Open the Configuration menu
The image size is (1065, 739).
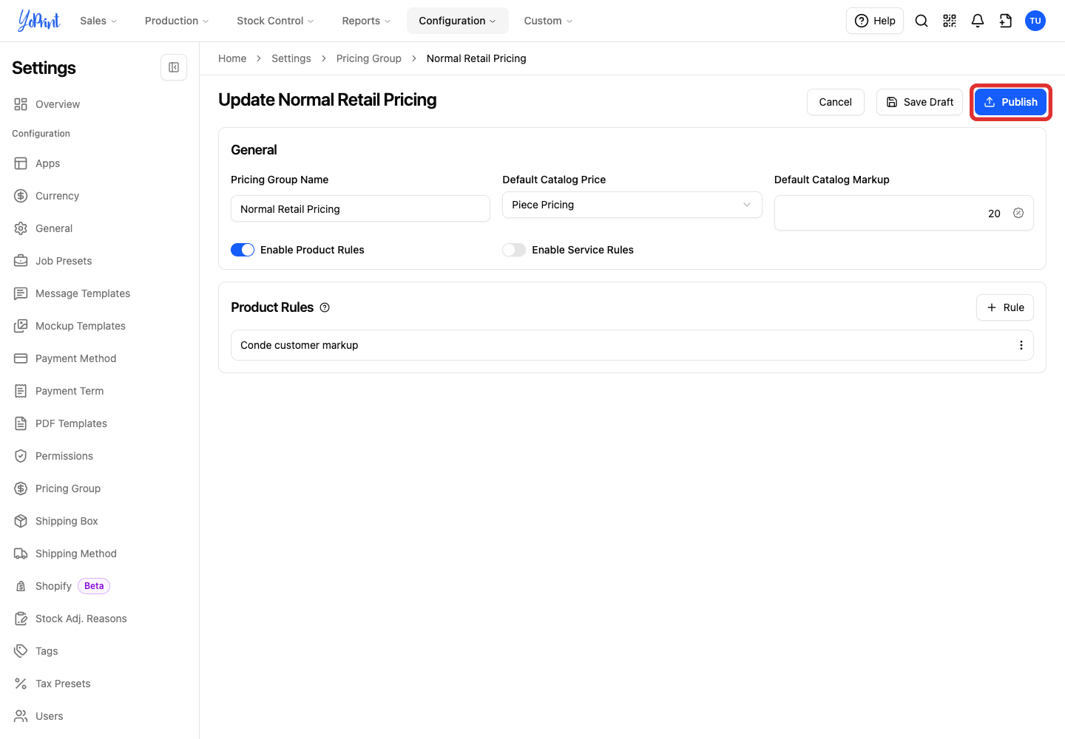coord(457,21)
